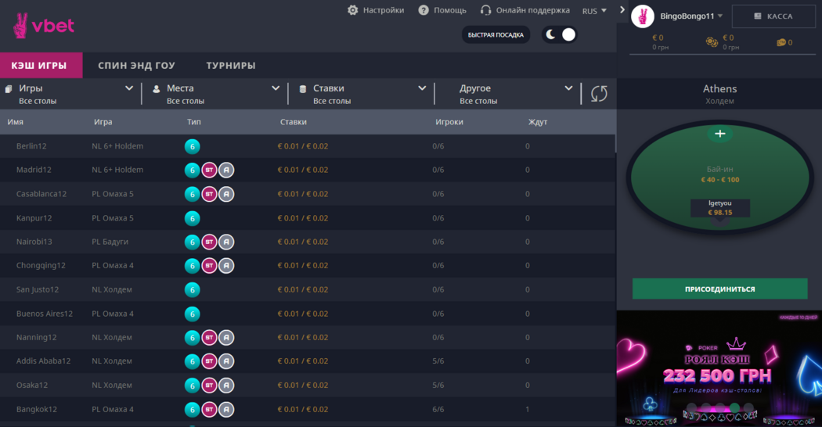This screenshot has height=427, width=822.
Task: Toggle dark/light theme switch
Action: (560, 34)
